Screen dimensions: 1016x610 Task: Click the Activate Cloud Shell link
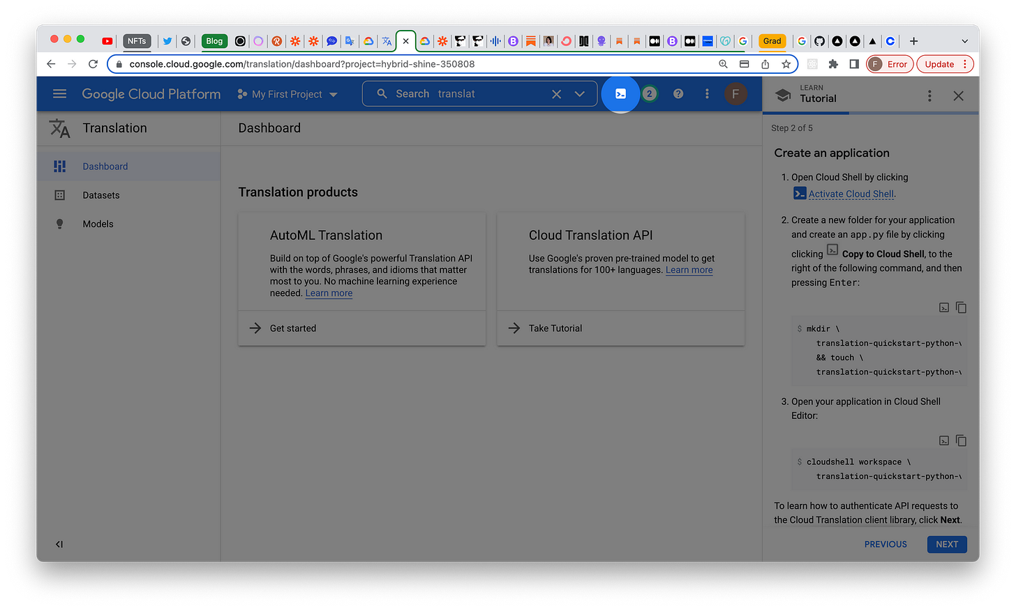pyautogui.click(x=851, y=194)
